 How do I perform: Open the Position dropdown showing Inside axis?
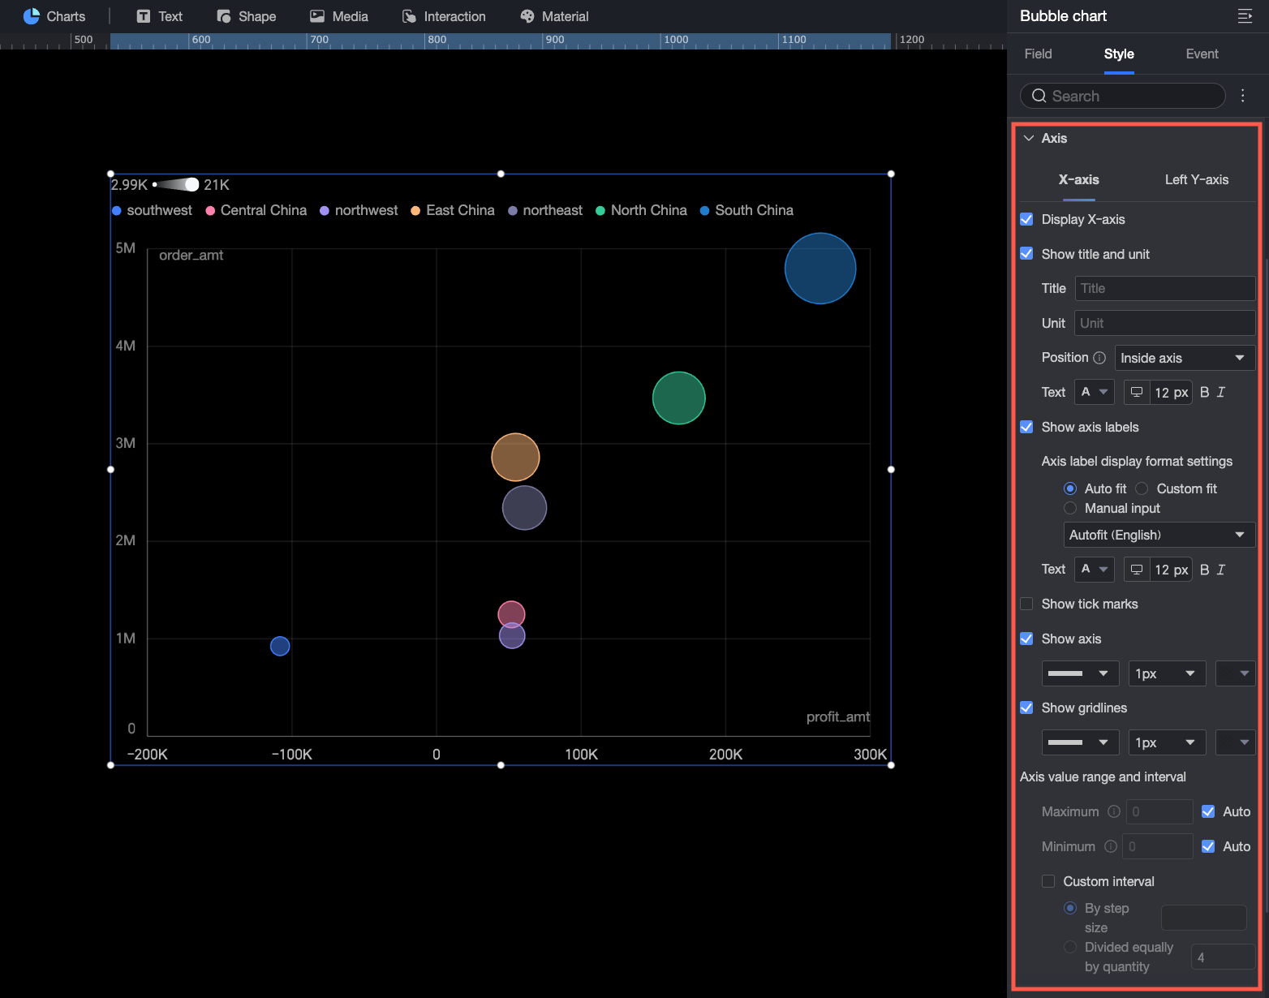click(x=1184, y=358)
